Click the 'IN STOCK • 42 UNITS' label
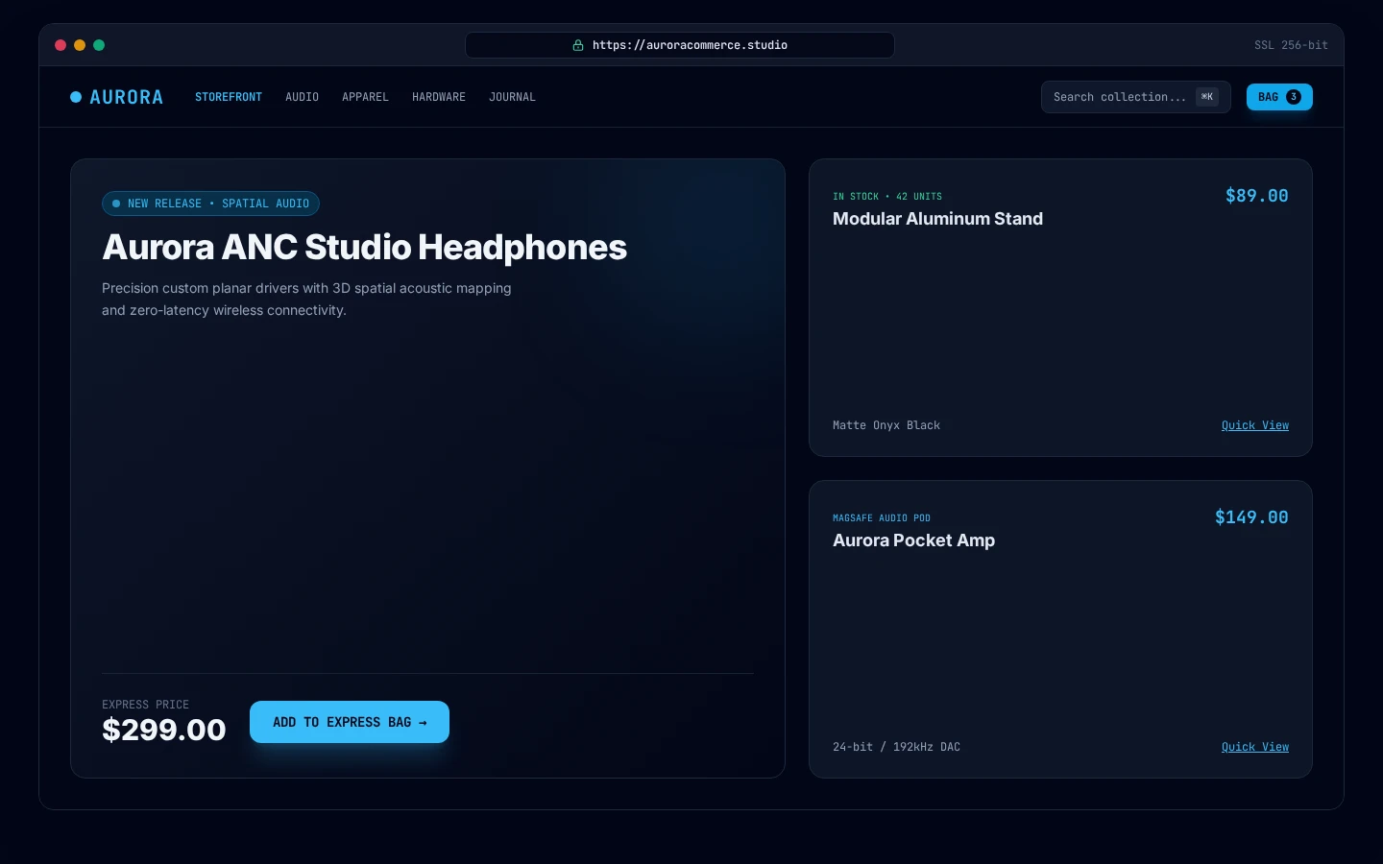This screenshot has height=864, width=1383. tap(887, 197)
